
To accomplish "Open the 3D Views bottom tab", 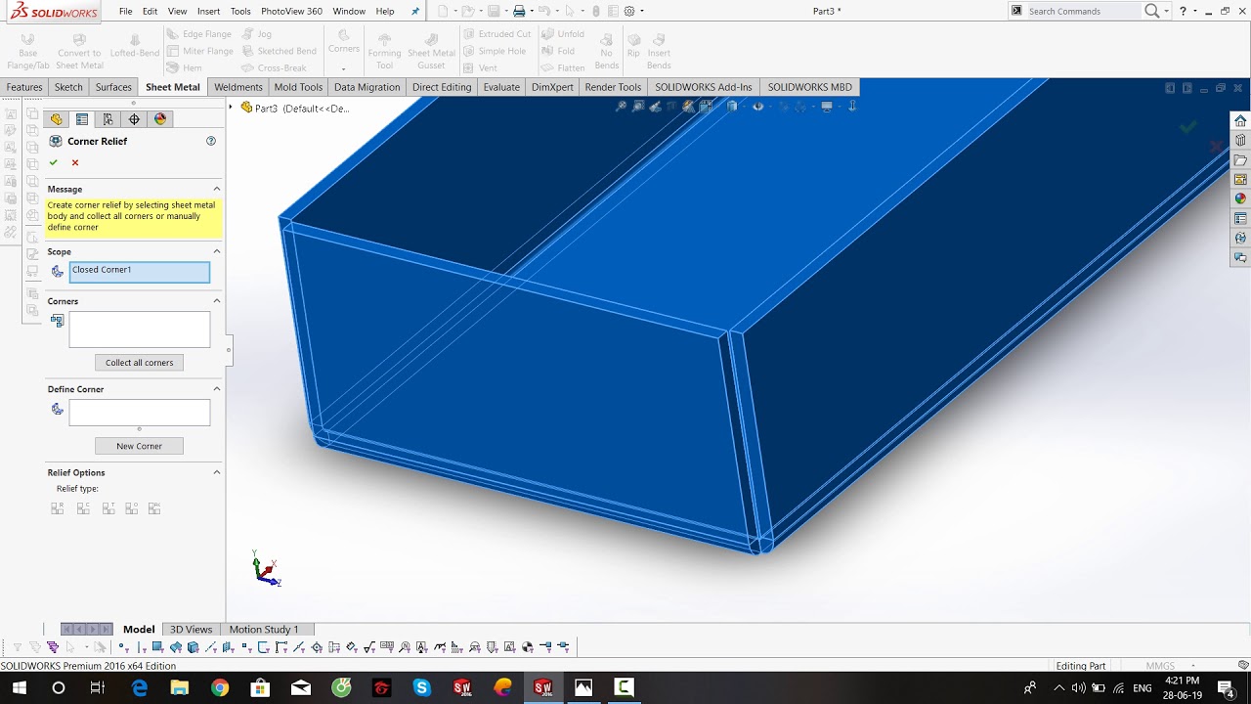I will click(191, 629).
